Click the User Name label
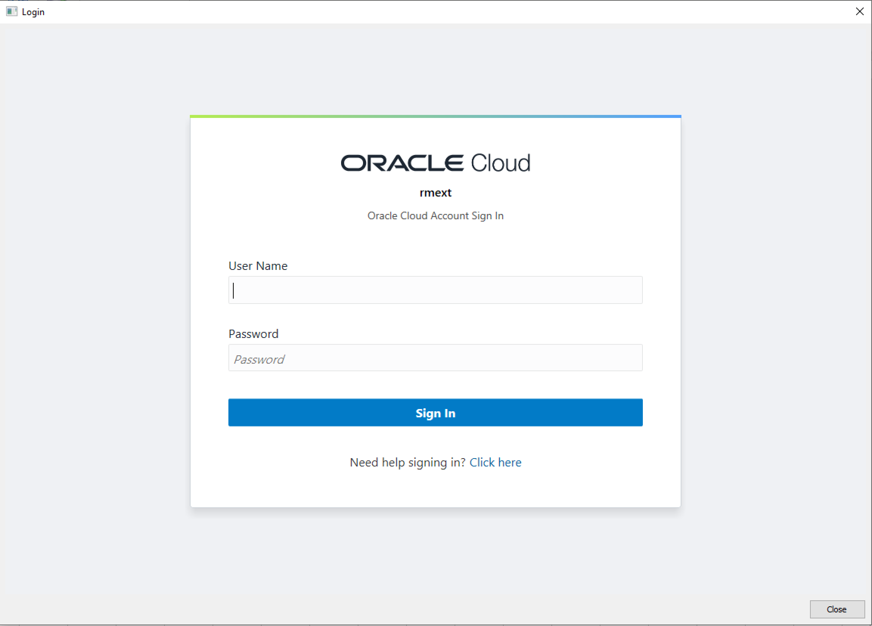Screen dimensions: 872x626 258,266
